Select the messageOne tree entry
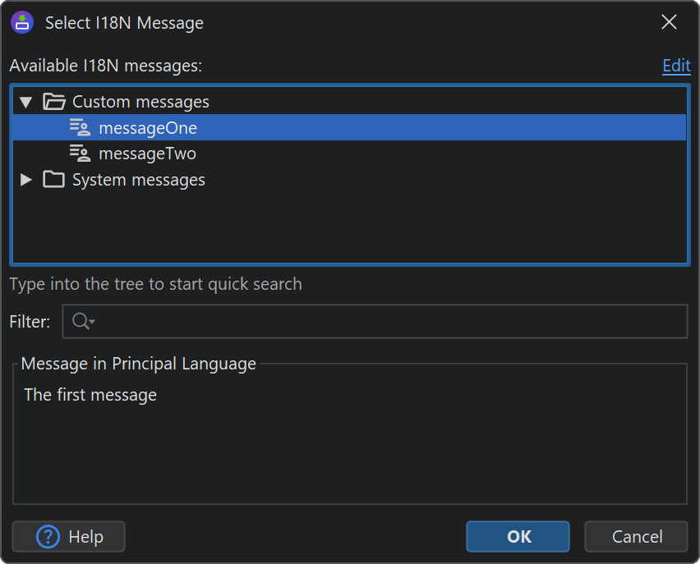The image size is (700, 564). 148,128
